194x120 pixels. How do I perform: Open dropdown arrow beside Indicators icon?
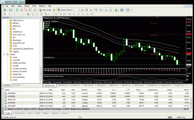[x=118, y=10]
